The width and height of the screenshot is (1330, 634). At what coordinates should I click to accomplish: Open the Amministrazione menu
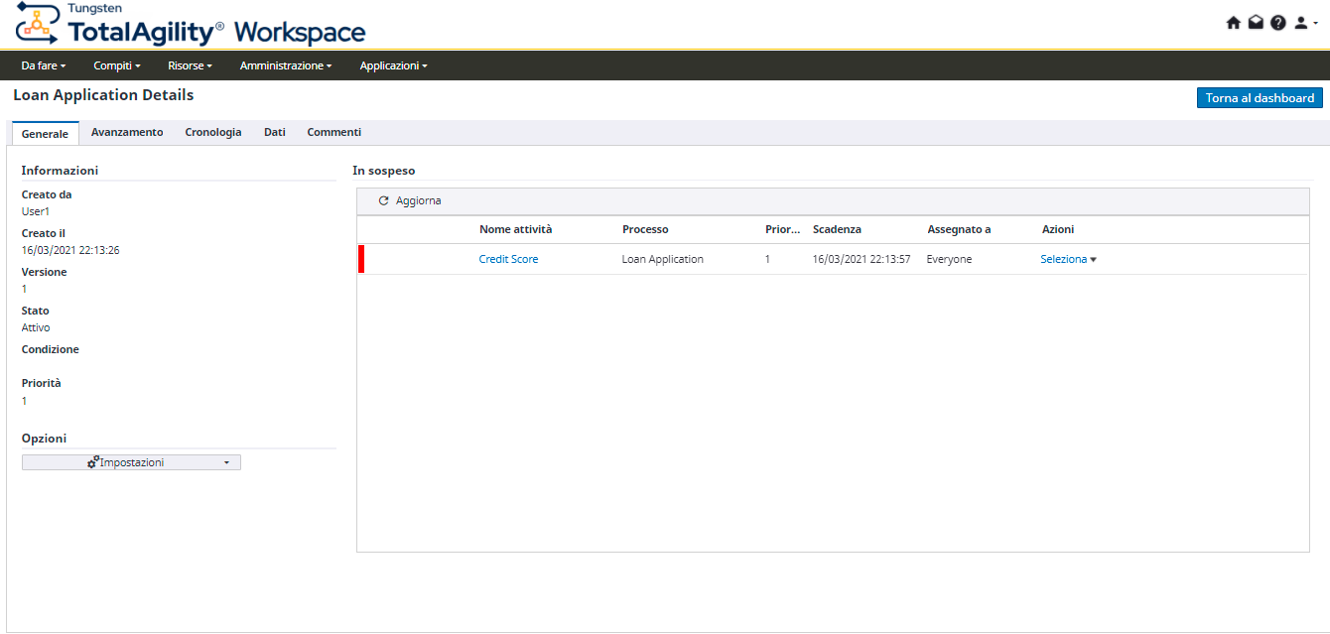(x=286, y=65)
